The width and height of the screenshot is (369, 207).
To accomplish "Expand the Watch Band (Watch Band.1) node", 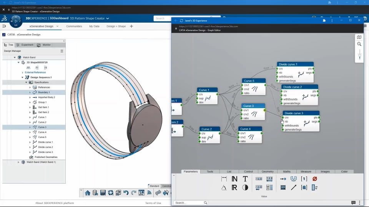I will [18, 162].
